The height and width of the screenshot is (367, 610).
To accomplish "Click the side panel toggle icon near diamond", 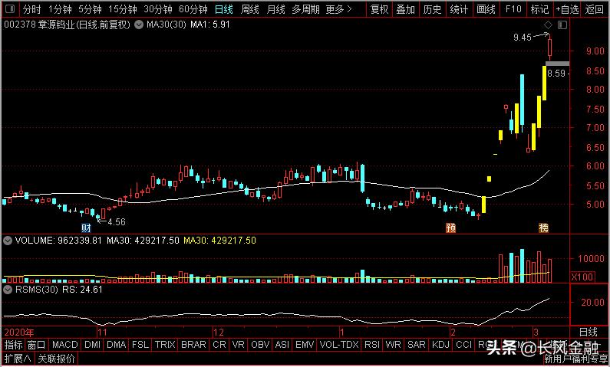I will tap(562, 25).
